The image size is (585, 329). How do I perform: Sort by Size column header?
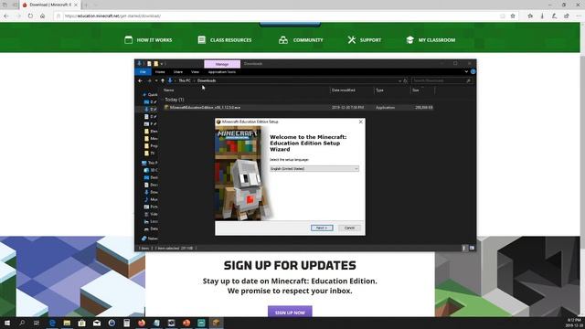(x=415, y=90)
